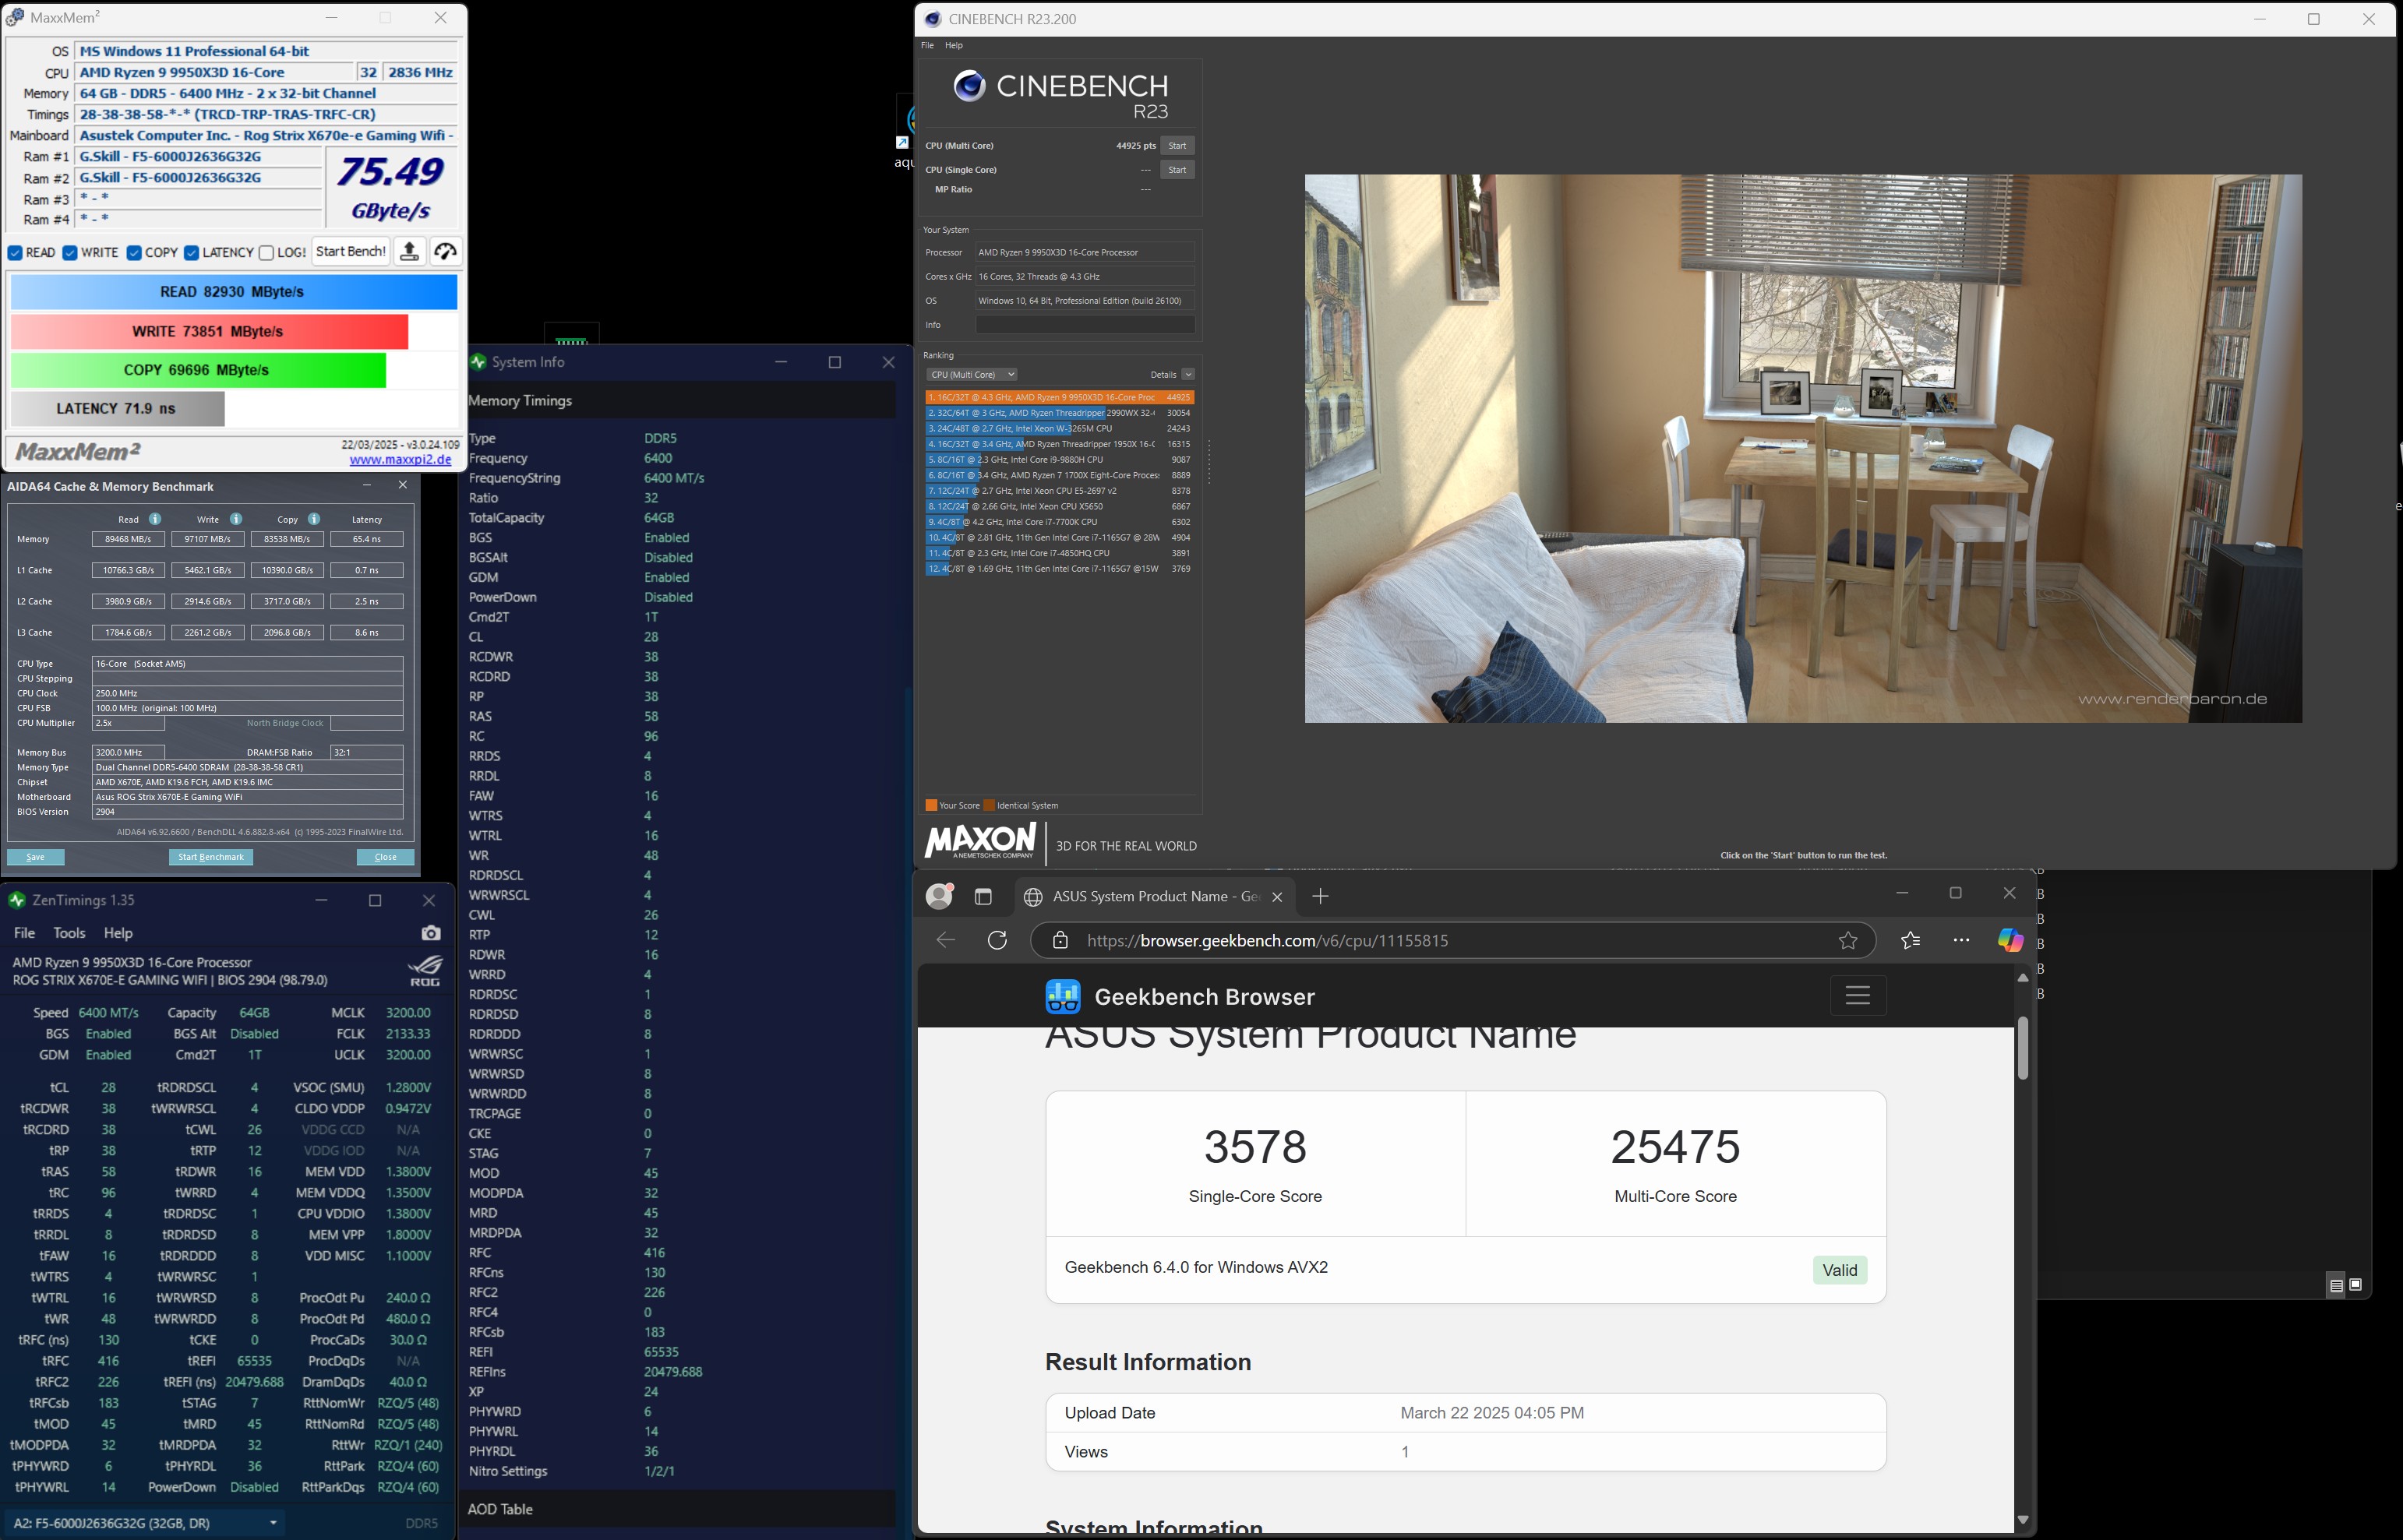Open the Copilot icon in browser
Viewport: 2403px width, 1540px height.
click(x=2010, y=940)
